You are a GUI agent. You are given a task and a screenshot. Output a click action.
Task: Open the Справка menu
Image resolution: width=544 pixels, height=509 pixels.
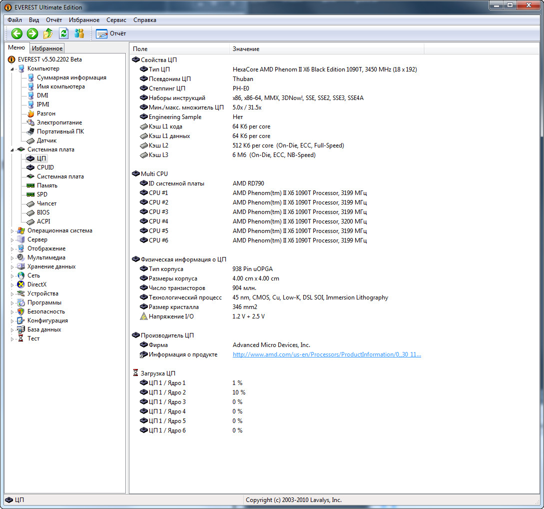(x=145, y=20)
